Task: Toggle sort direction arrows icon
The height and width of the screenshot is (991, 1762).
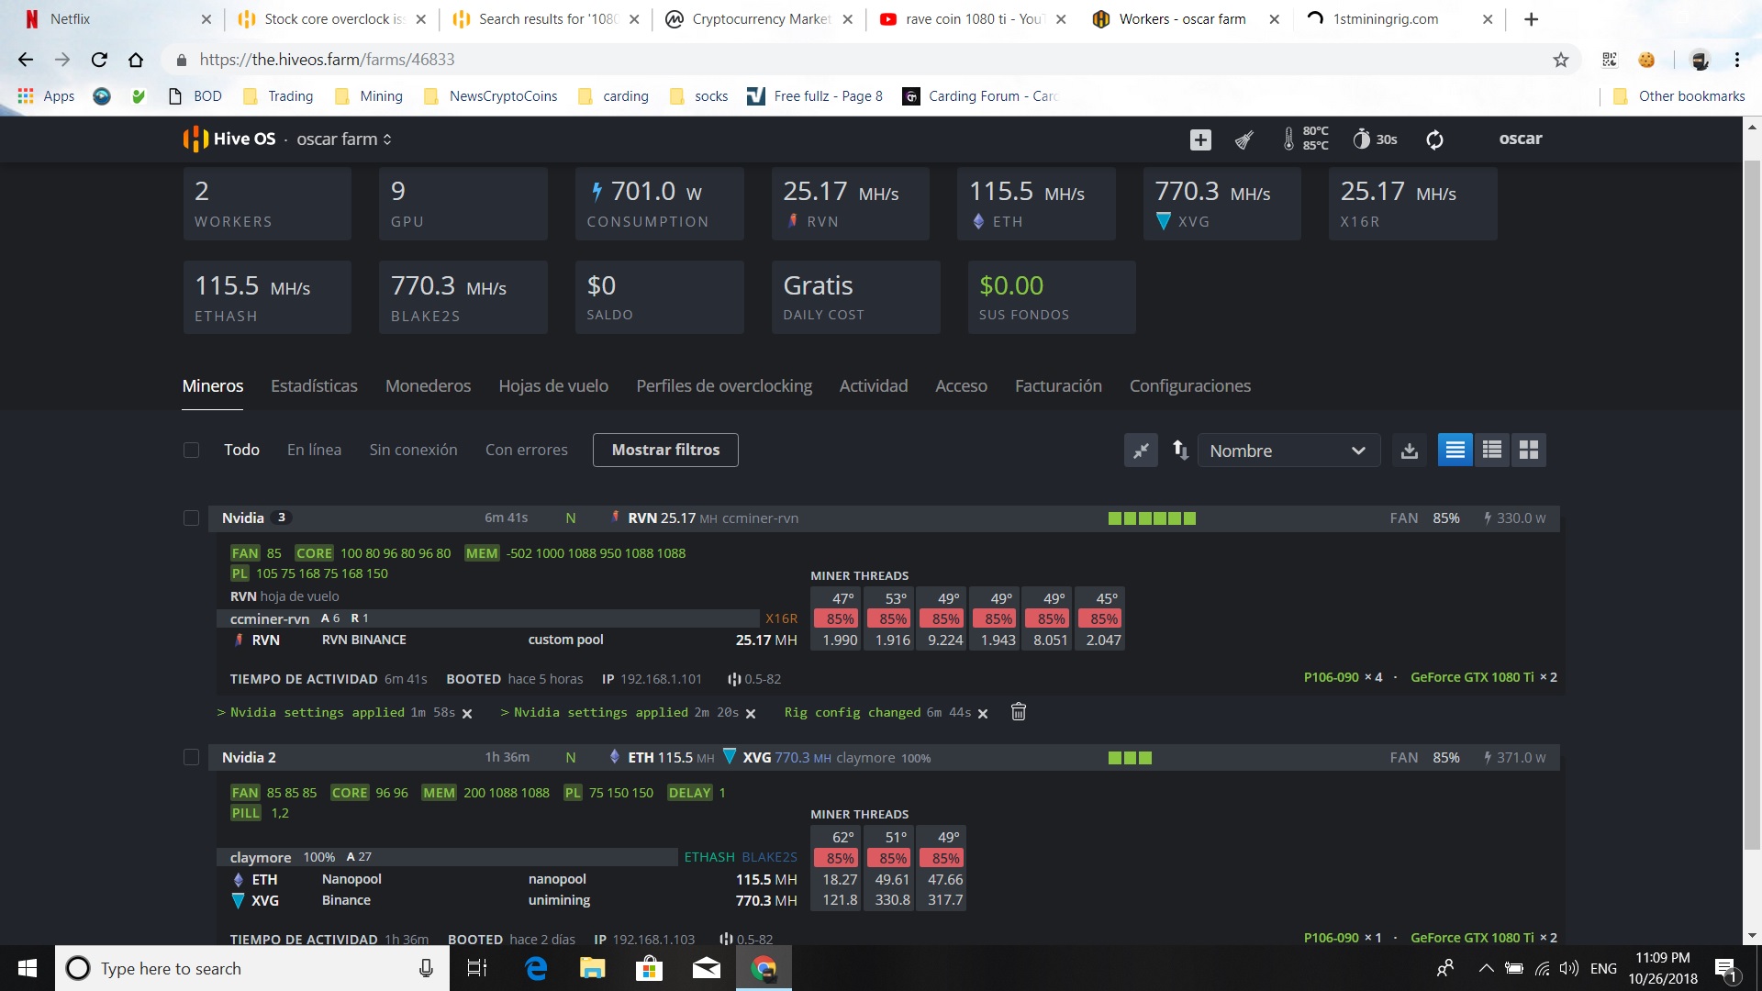Action: [x=1180, y=451]
